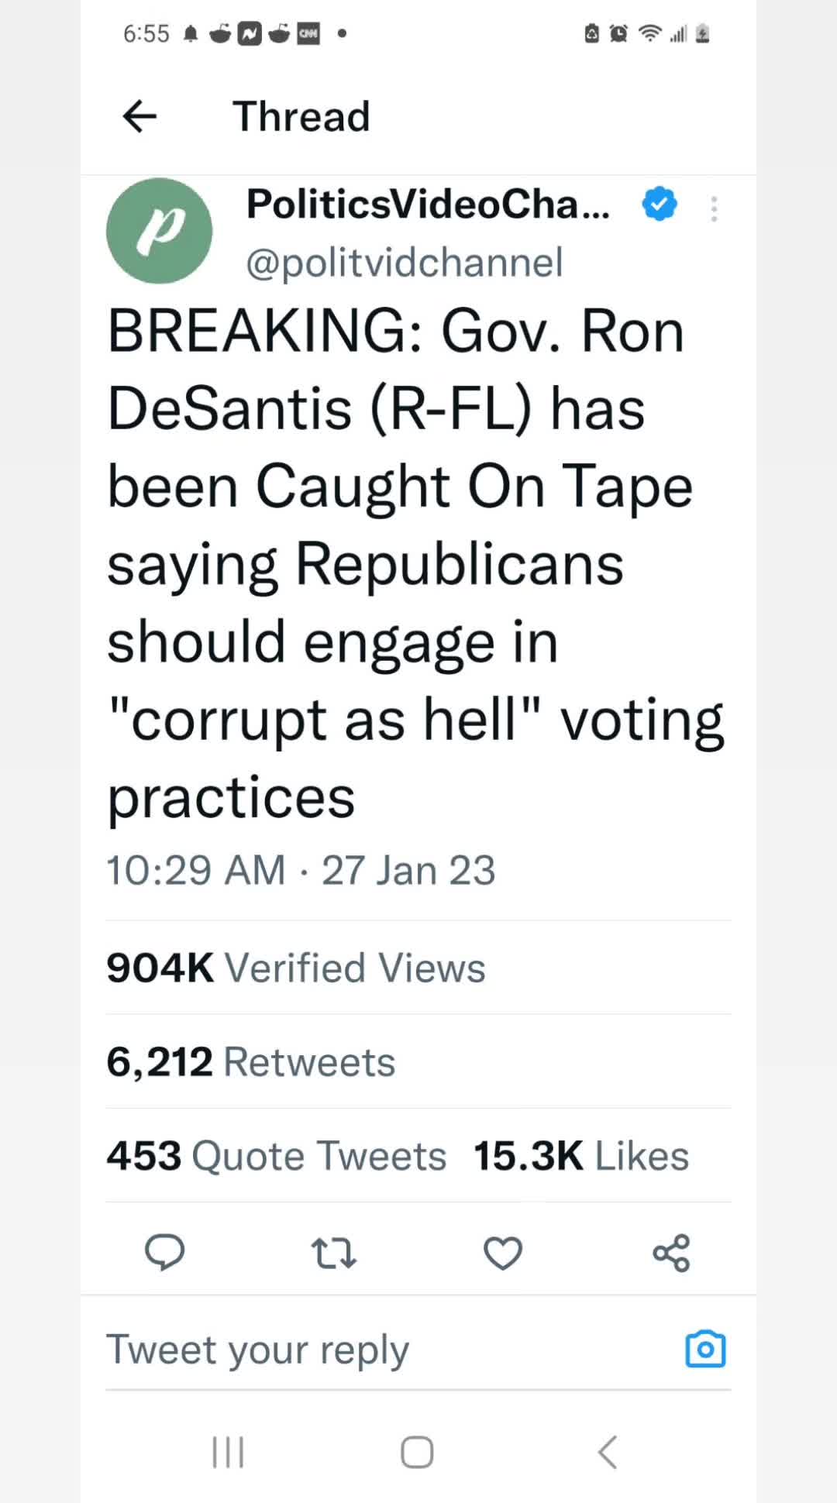Like the tweet with the heart icon
This screenshot has height=1503, width=837.
pyautogui.click(x=503, y=1253)
